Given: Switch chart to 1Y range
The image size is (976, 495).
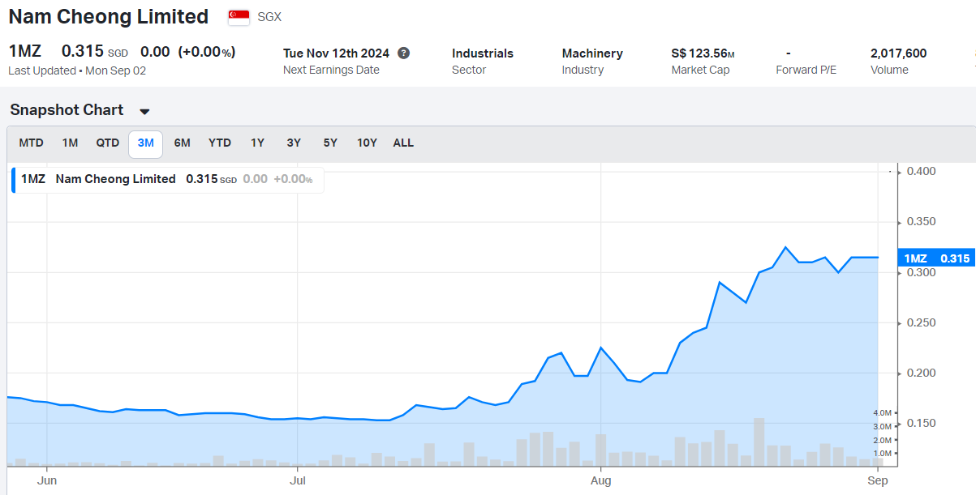Looking at the screenshot, I should (x=257, y=143).
